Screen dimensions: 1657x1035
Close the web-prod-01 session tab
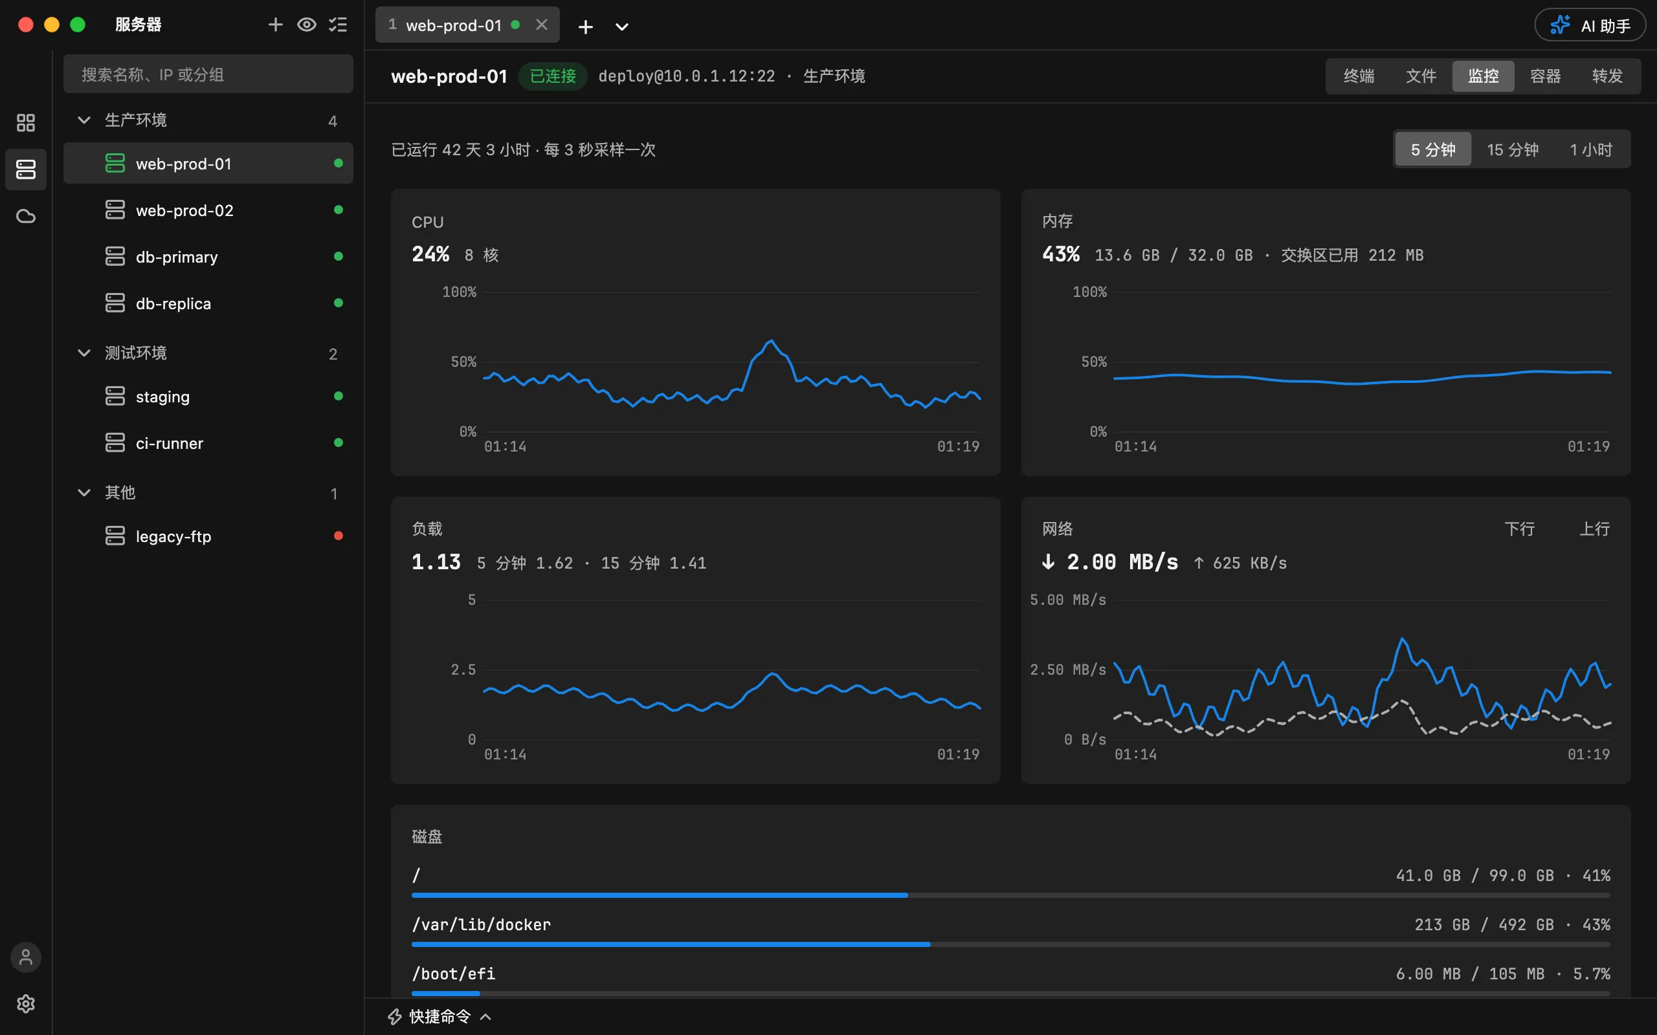(542, 25)
